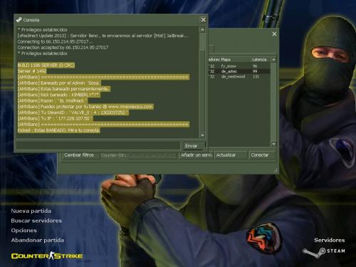The height and width of the screenshot is (267, 356).
Task: Select the de_aztec server row
Action: 239,71
